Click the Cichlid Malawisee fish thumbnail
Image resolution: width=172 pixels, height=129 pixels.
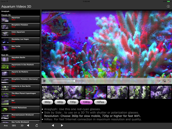5,109
